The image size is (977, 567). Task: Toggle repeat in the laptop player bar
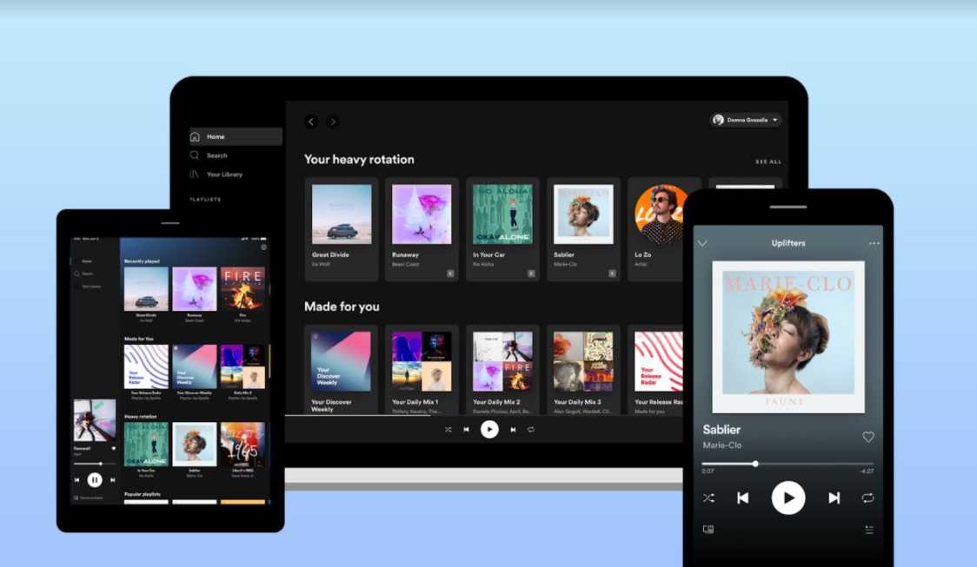(531, 430)
